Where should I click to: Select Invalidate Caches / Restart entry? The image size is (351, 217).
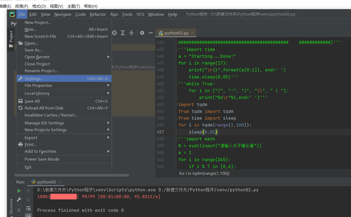coord(64,115)
